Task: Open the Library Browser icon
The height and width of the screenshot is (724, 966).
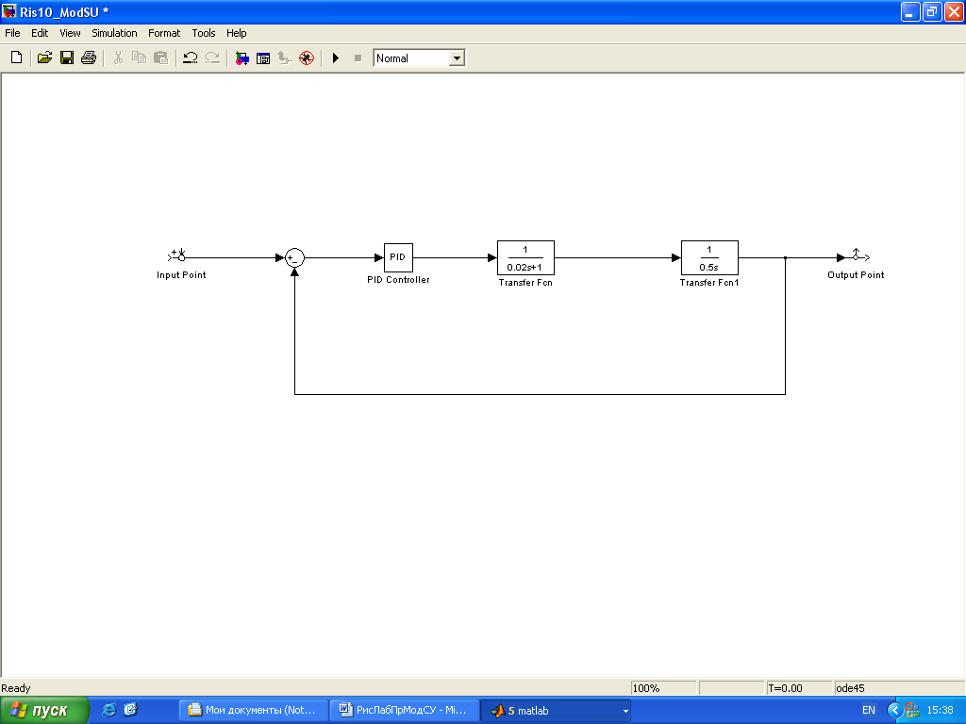Action: coord(242,58)
